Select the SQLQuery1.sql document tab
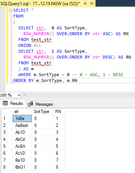The width and height of the screenshot is (135, 173). click(x=48, y=4)
